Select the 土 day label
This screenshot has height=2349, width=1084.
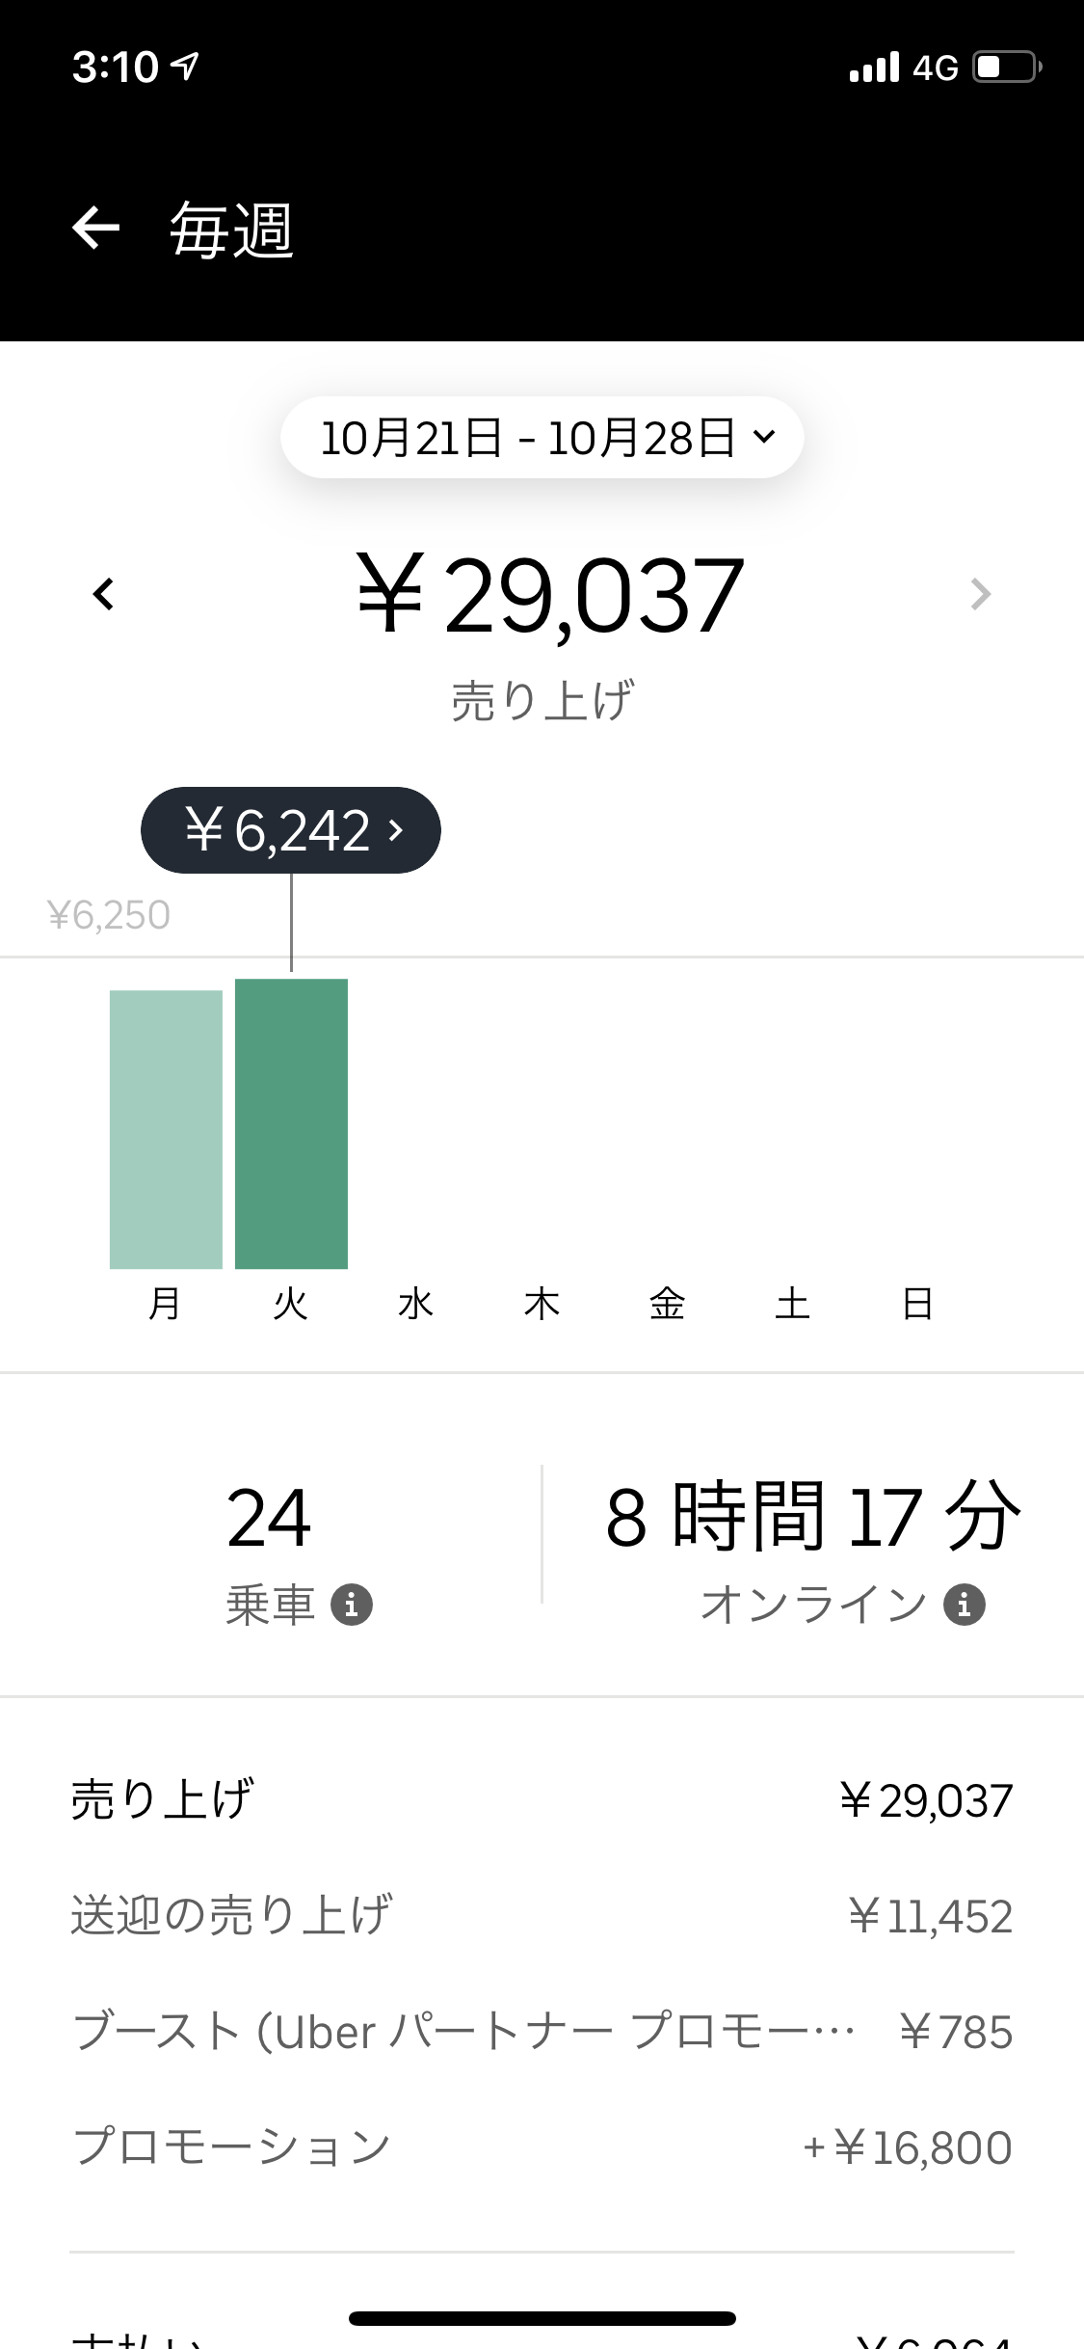coord(792,1304)
